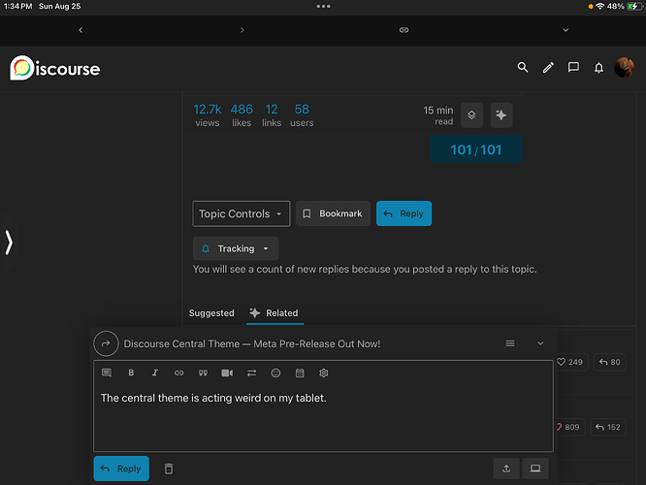The image size is (646, 485).
Task: Open the emoji picker in composer
Action: click(x=275, y=372)
